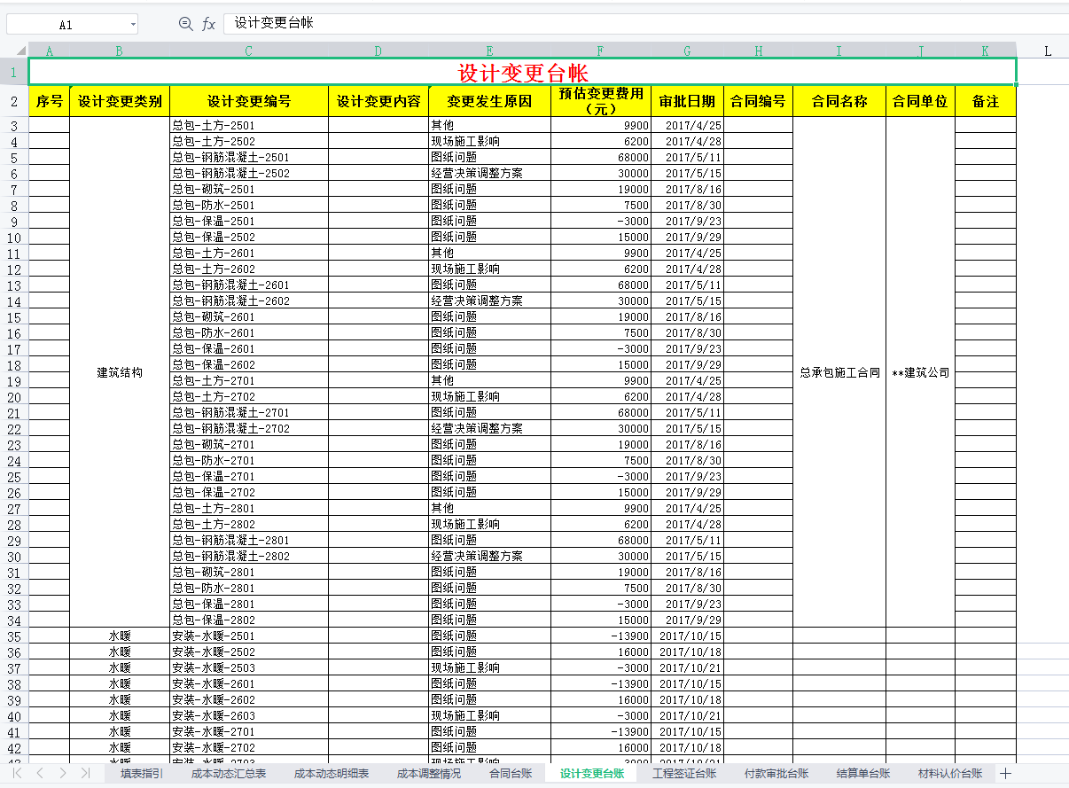Select cell 总包-钢筋混凝土-2502
The image size is (1069, 788).
click(249, 174)
